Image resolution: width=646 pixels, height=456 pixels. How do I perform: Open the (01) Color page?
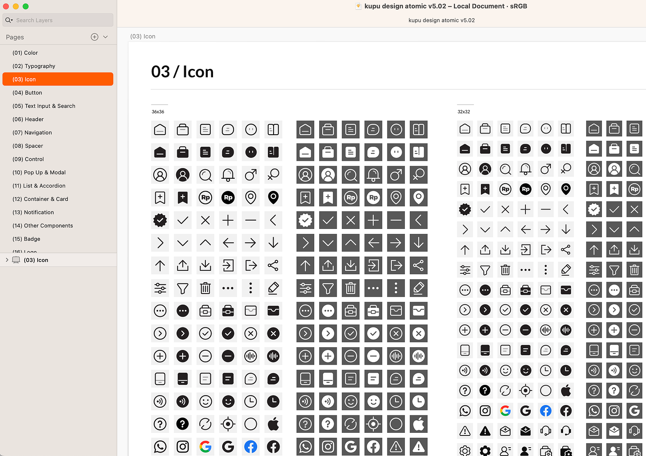coord(58,53)
